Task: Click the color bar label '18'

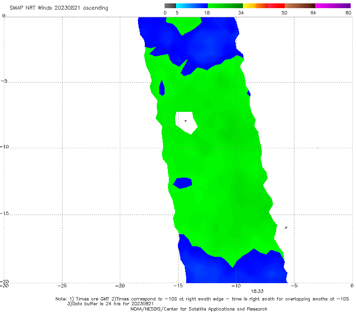Action: (207, 13)
